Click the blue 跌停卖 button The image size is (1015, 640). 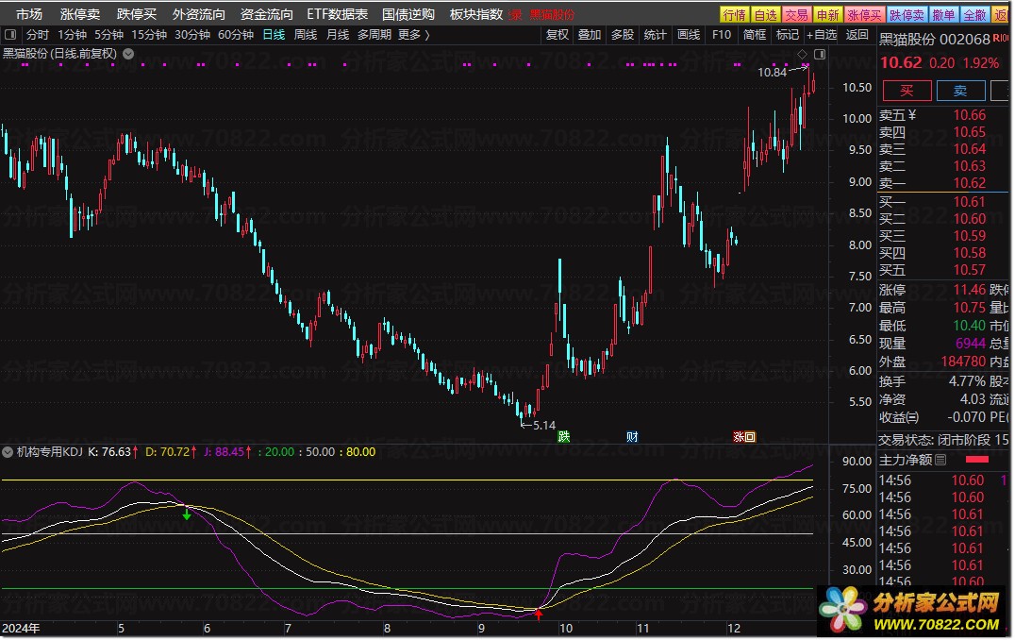tap(907, 15)
